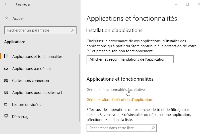Open Gérer les fonctionnalités facultatives link
The width and height of the screenshot is (205, 134).
click(x=116, y=90)
